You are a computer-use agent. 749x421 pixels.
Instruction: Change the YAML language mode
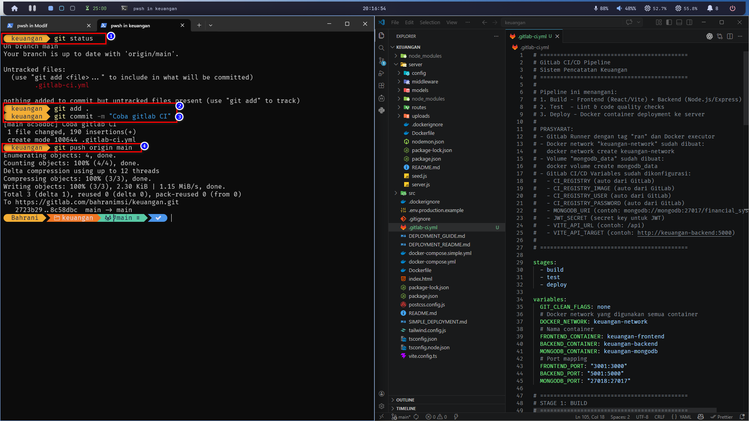[685, 417]
